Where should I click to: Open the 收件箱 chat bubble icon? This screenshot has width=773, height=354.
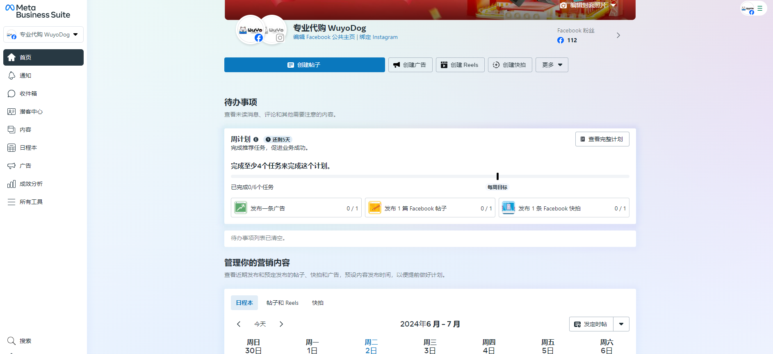(11, 94)
